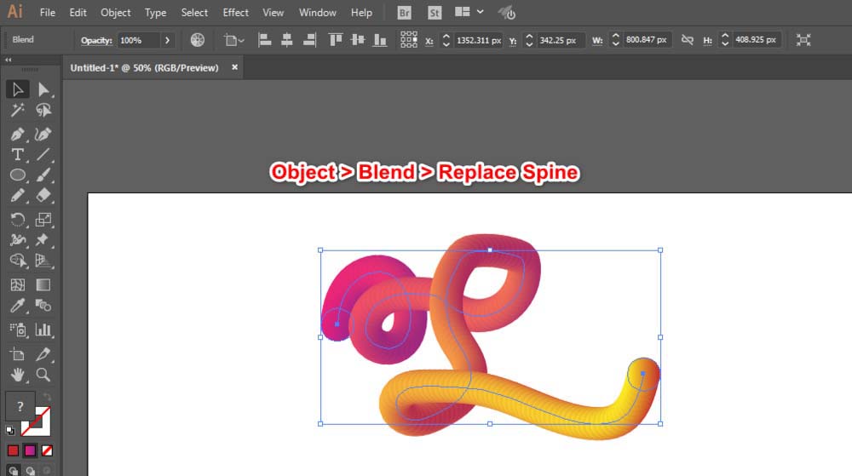
Task: Collapse the tools panel double arrows
Action: [9, 60]
